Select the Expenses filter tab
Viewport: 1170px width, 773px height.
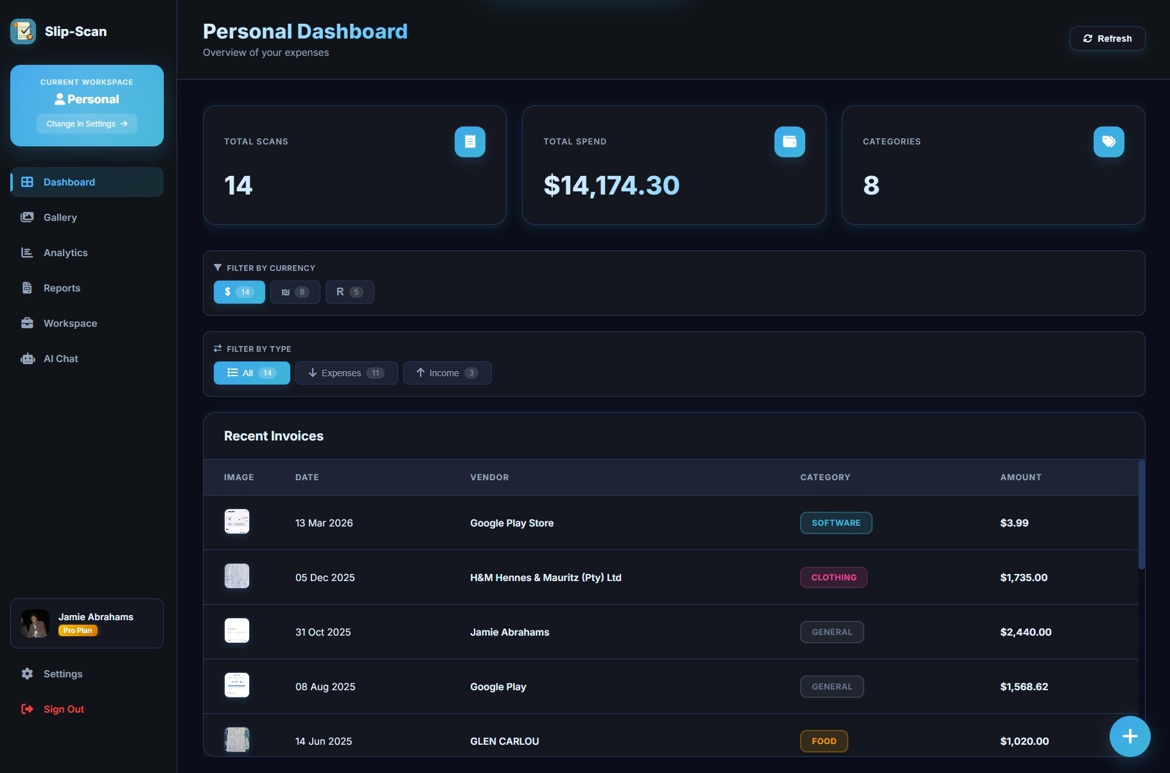(x=346, y=372)
